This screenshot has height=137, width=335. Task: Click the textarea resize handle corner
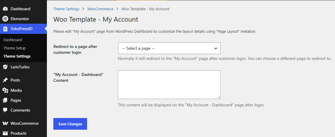click(219, 97)
